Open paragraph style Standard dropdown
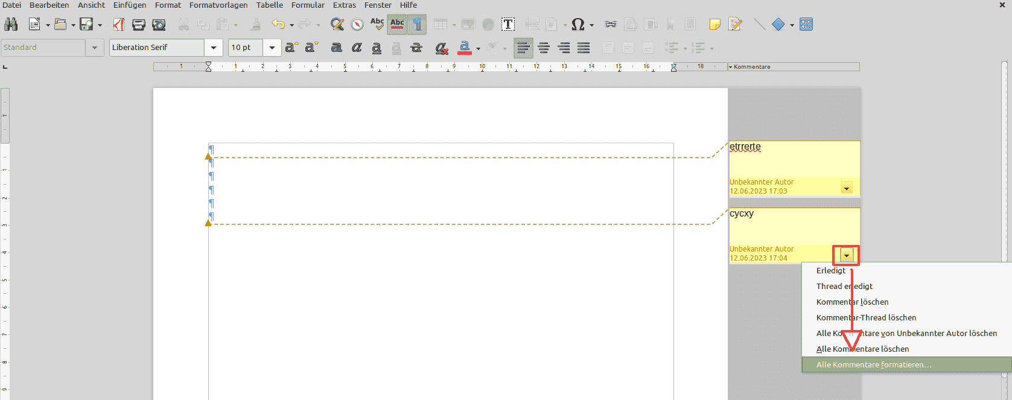The width and height of the screenshot is (1012, 400). pos(95,48)
